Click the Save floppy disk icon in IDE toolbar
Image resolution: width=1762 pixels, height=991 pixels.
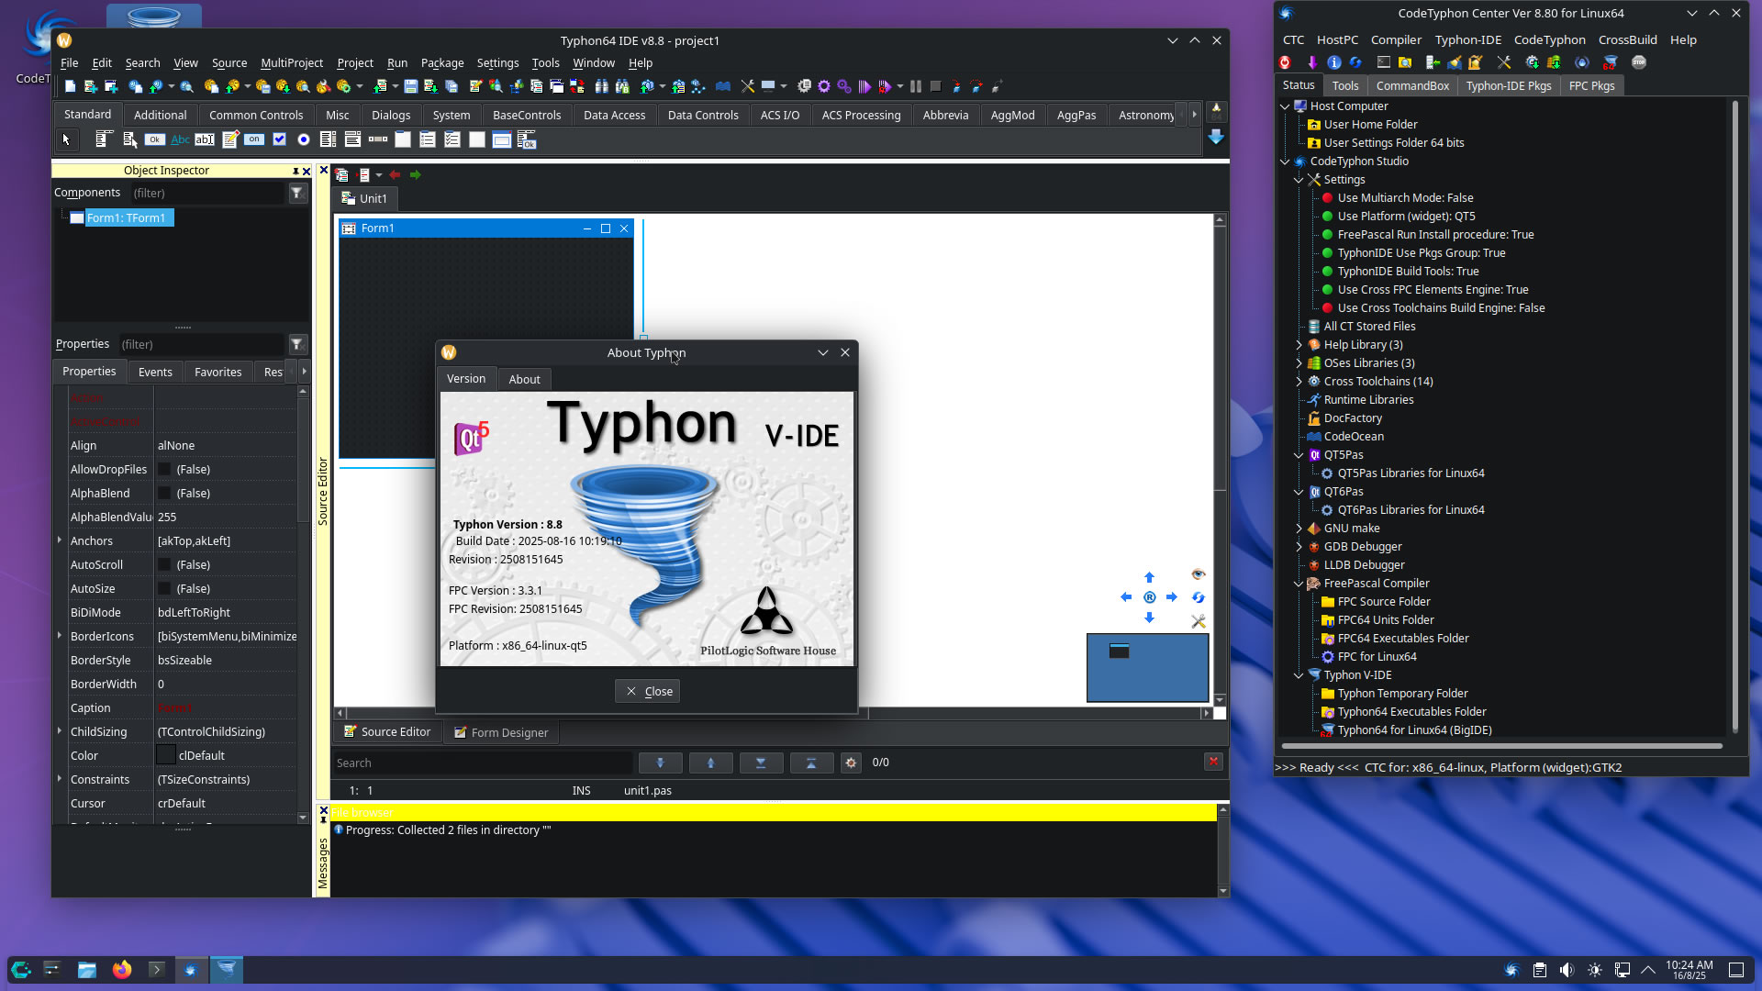point(410,86)
